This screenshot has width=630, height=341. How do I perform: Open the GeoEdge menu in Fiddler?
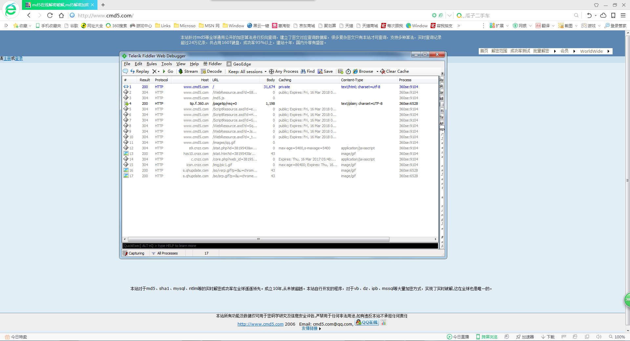point(239,64)
